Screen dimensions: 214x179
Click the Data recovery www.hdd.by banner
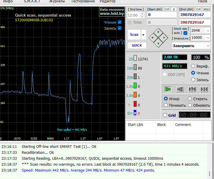(x=112, y=12)
